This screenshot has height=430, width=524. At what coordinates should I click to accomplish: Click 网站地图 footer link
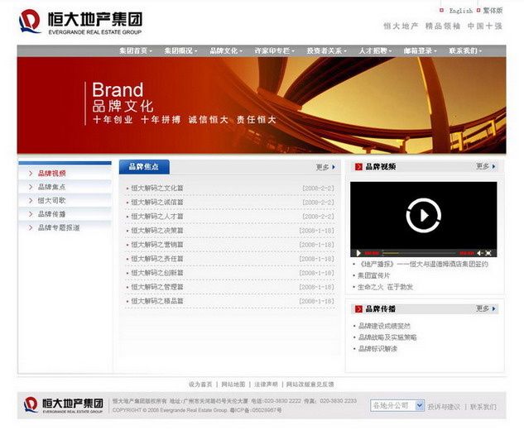coord(233,385)
